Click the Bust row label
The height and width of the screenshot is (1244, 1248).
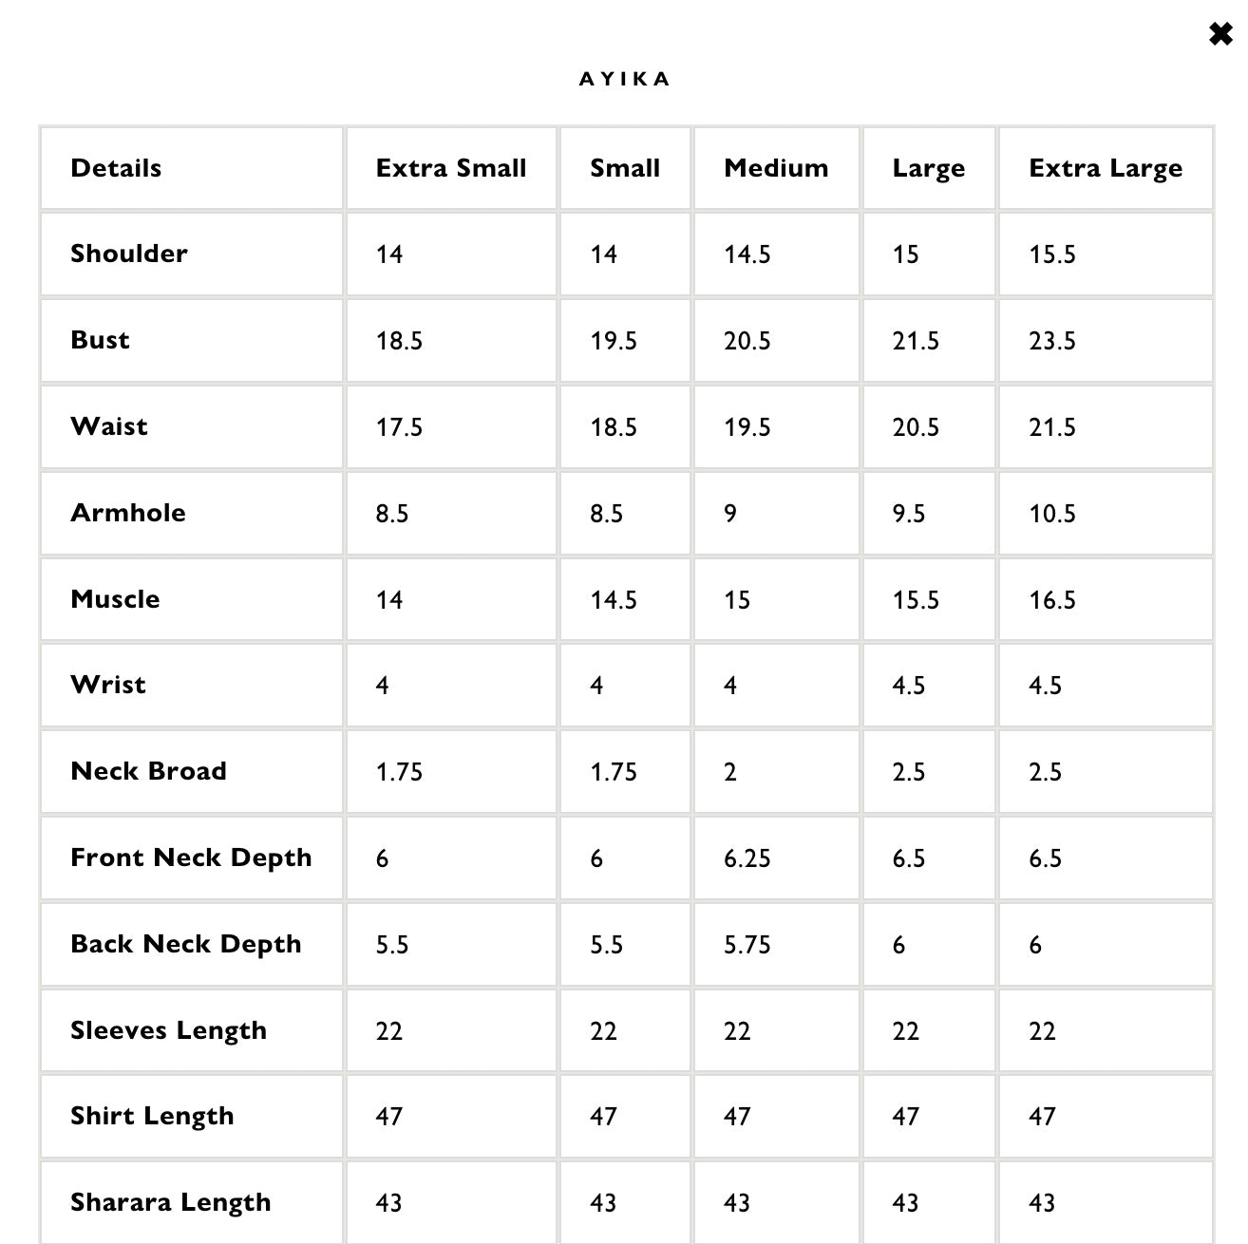tap(100, 340)
